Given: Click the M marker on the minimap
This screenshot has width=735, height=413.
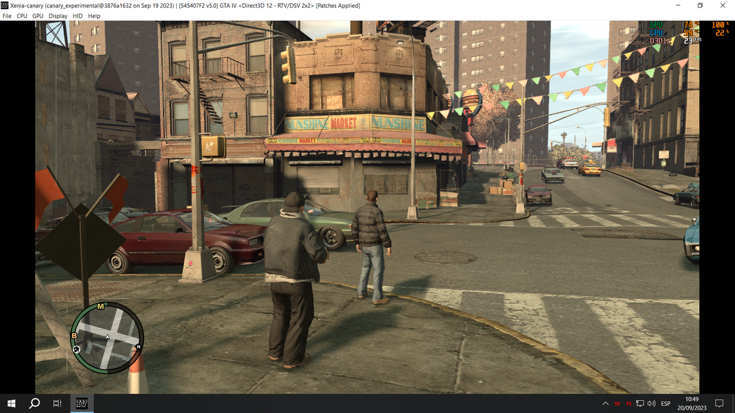Looking at the screenshot, I should click(100, 306).
